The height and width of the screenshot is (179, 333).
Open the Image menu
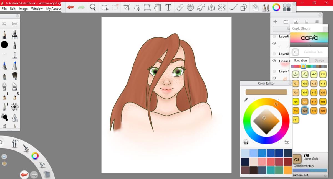[x=23, y=9]
